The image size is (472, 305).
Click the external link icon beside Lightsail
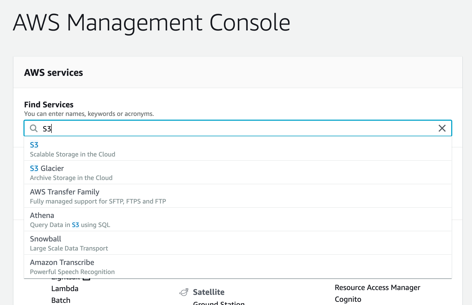click(x=86, y=279)
